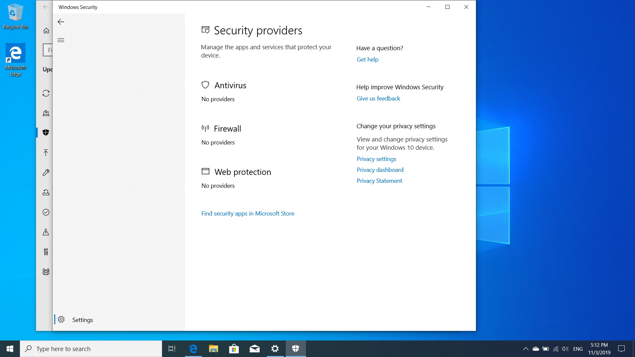635x357 pixels.
Task: Click OneDrive cloud tray icon
Action: [536, 349]
